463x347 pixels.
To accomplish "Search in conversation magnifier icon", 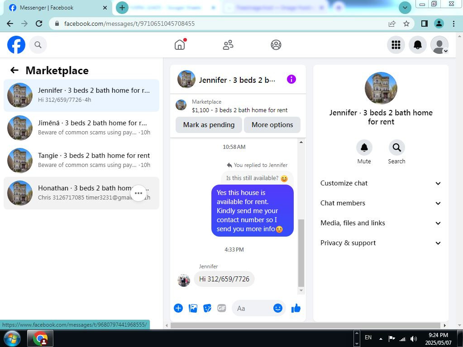I will (x=396, y=147).
